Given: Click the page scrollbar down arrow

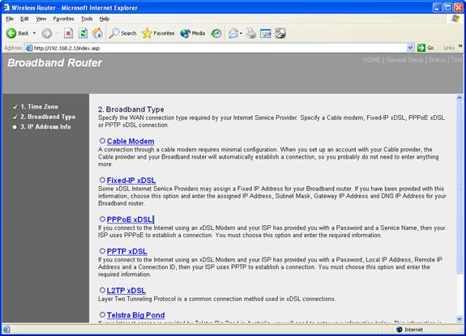Looking at the screenshot, I should [460, 319].
